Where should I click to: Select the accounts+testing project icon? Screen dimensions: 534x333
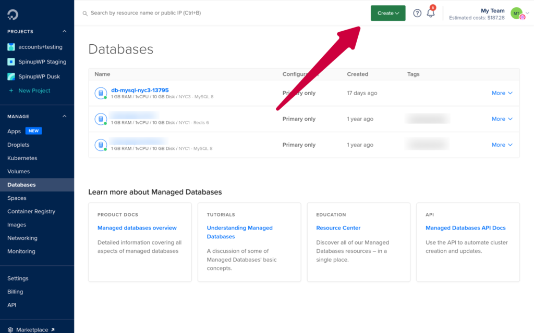tap(12, 47)
